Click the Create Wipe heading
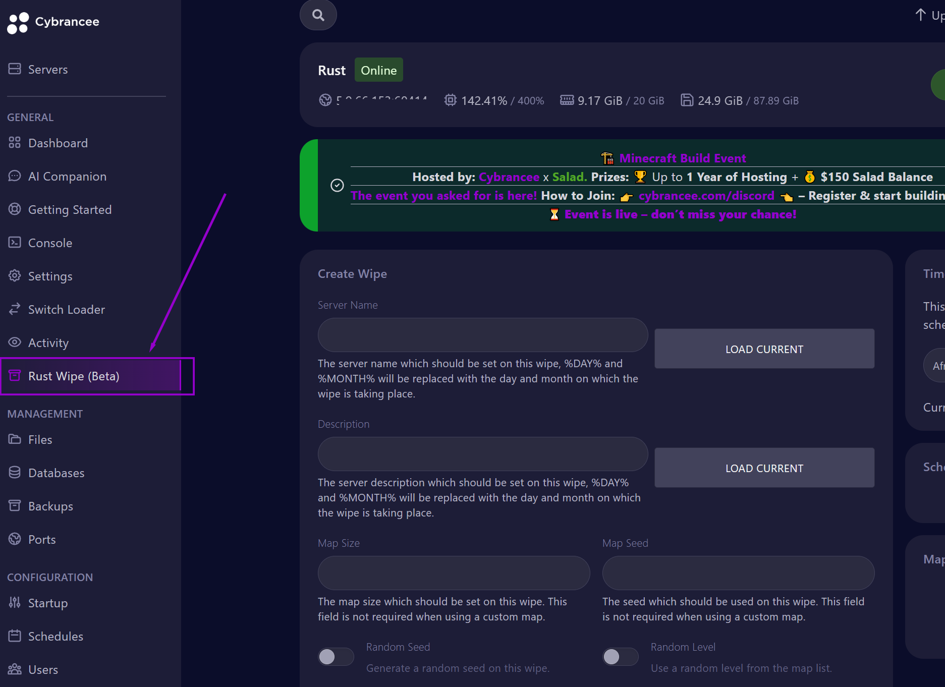 point(352,273)
